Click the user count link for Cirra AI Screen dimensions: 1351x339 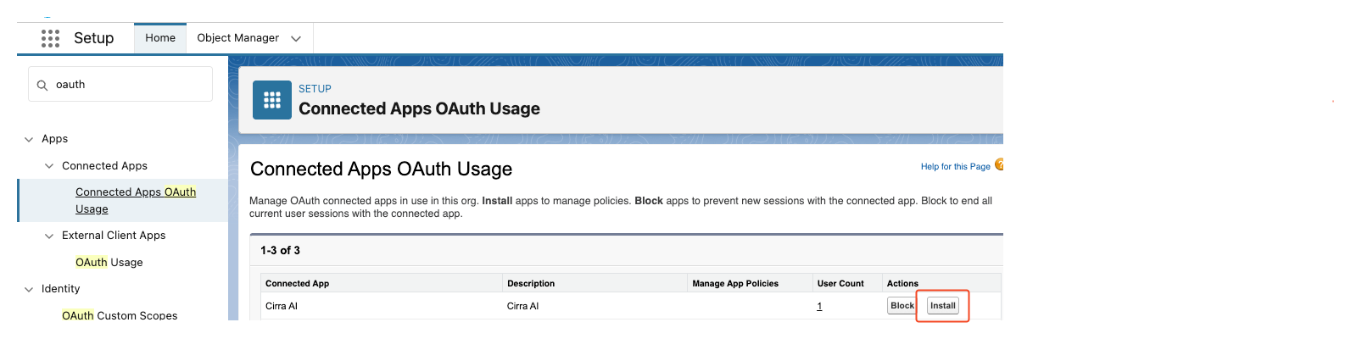coord(819,307)
